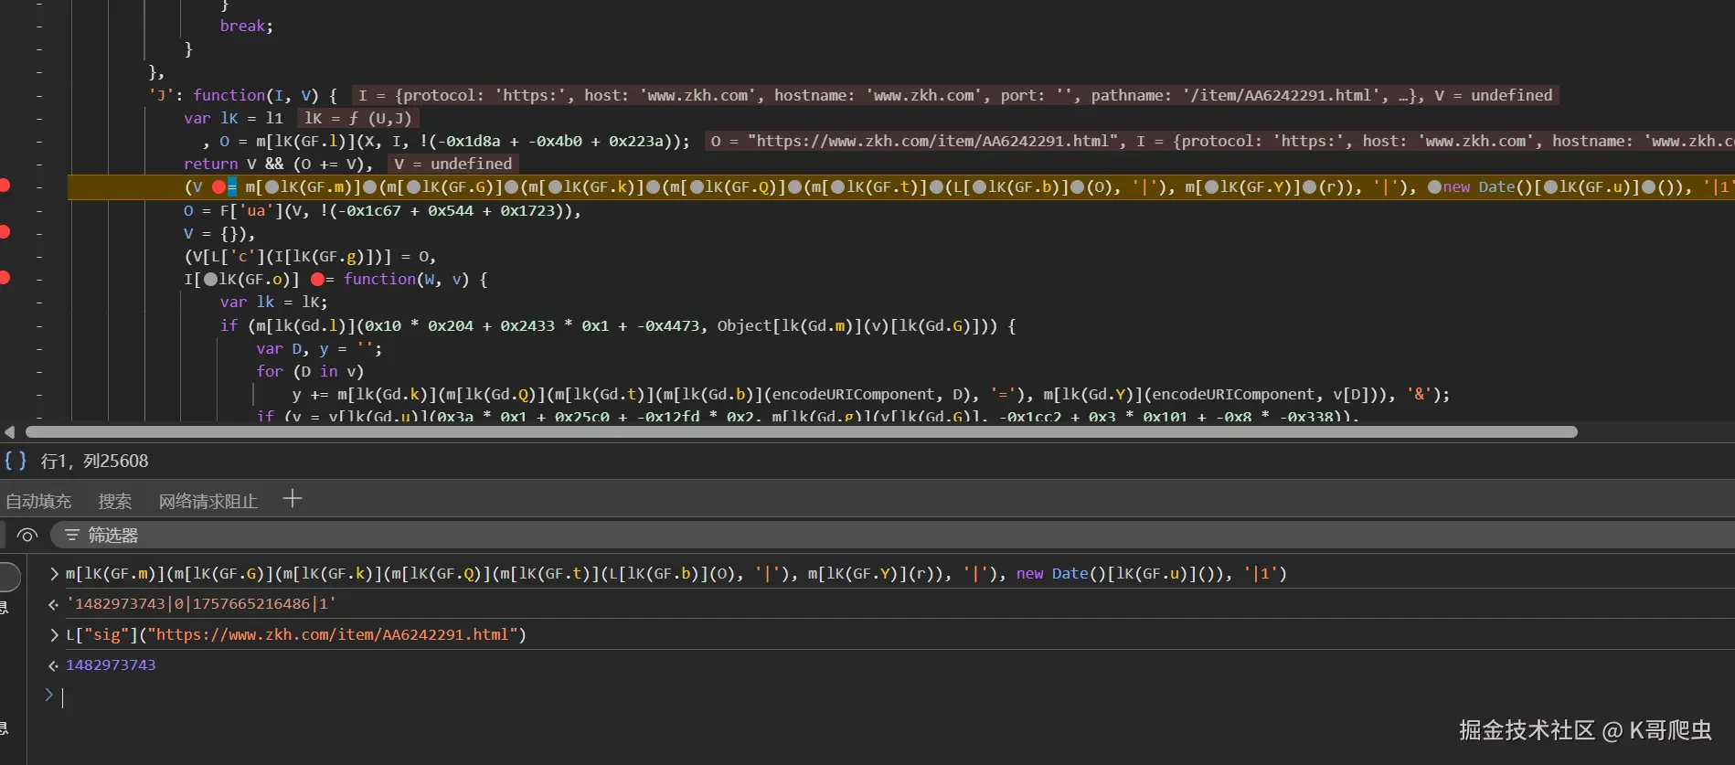Click the left arrow of the horizontal scrollbar
1735x765 pixels.
tap(9, 432)
